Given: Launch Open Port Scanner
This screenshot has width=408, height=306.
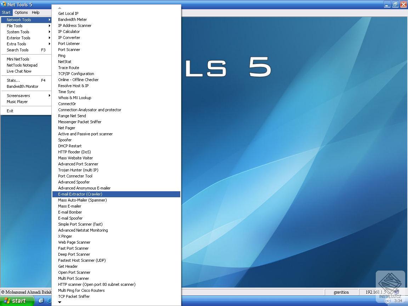Looking at the screenshot, I should (116, 272).
